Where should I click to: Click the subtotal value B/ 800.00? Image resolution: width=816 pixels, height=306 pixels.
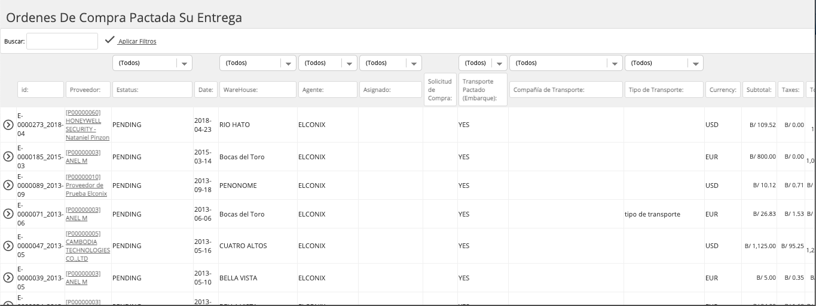(763, 157)
